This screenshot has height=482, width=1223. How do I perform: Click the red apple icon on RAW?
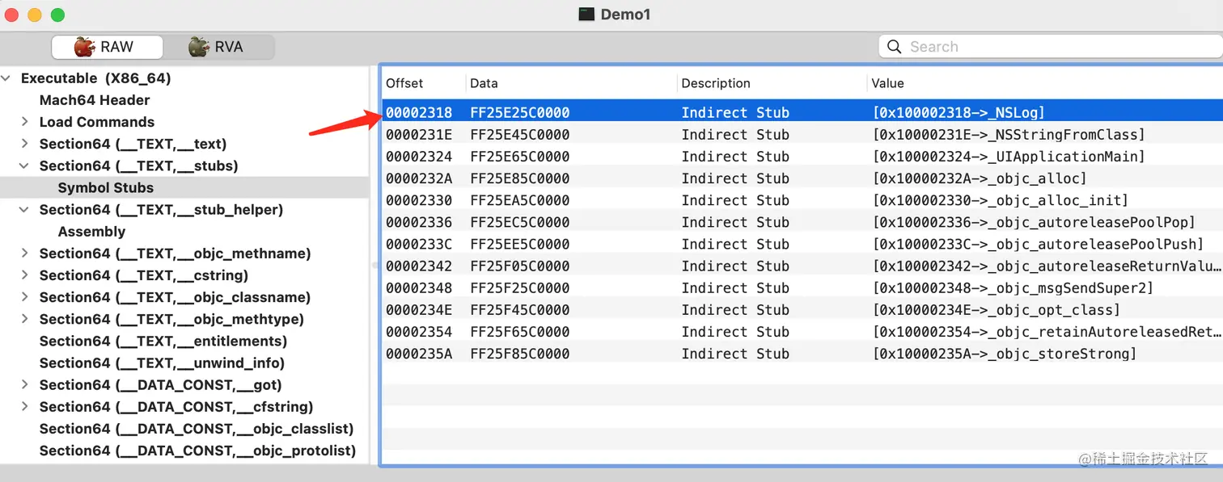pyautogui.click(x=84, y=47)
